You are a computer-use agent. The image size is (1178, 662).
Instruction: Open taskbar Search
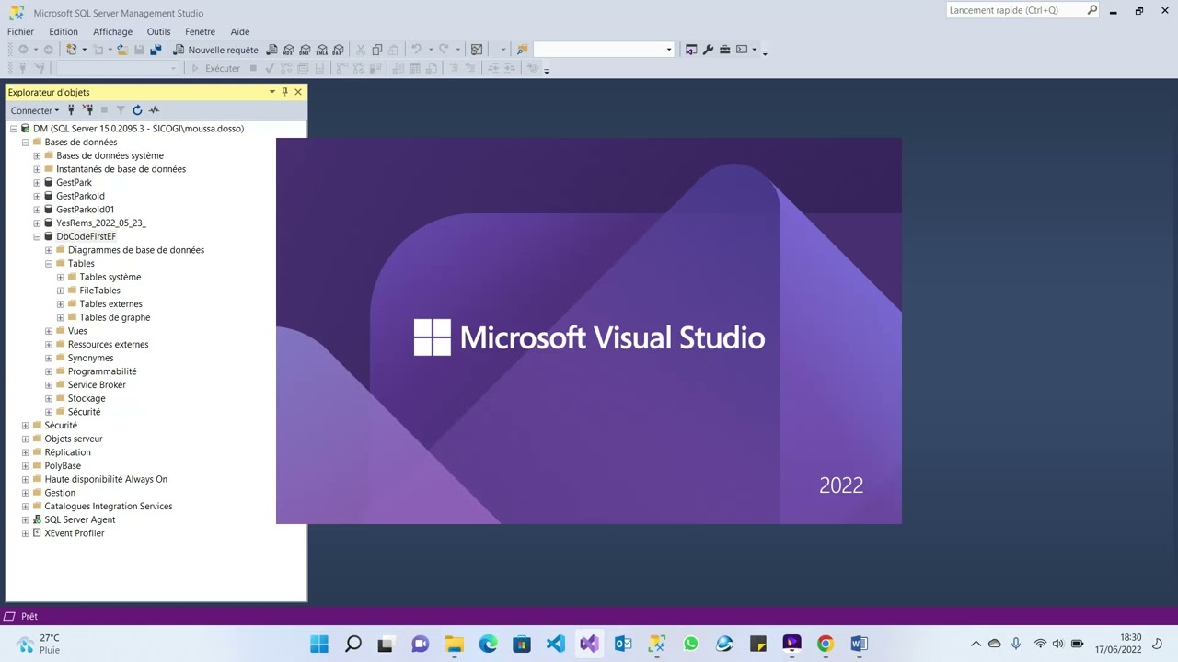point(353,644)
